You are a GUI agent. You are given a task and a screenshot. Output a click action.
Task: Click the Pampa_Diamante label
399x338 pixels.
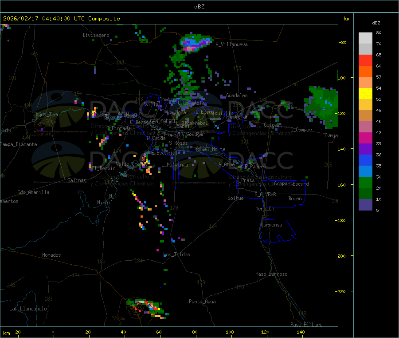pos(19,144)
